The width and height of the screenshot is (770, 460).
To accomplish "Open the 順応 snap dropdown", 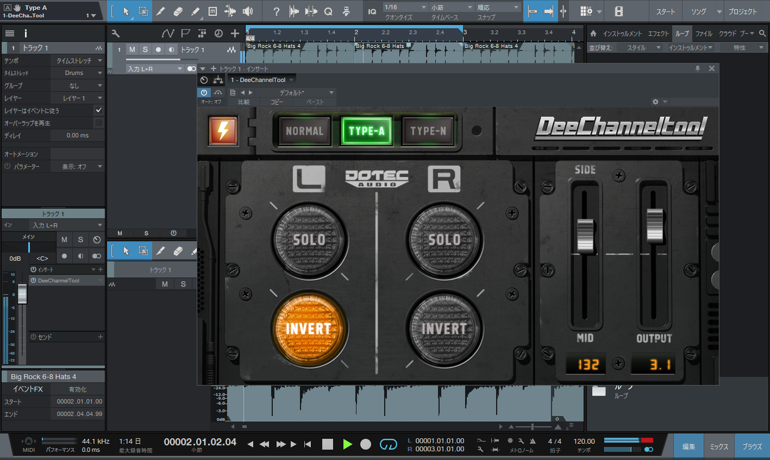I will 498,7.
